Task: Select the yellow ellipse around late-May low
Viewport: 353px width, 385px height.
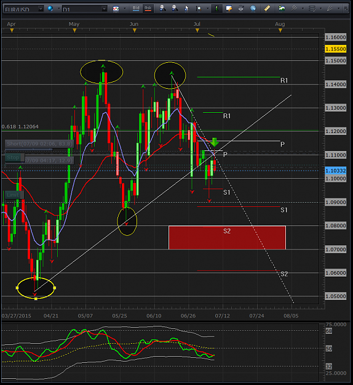Action: pos(127,222)
